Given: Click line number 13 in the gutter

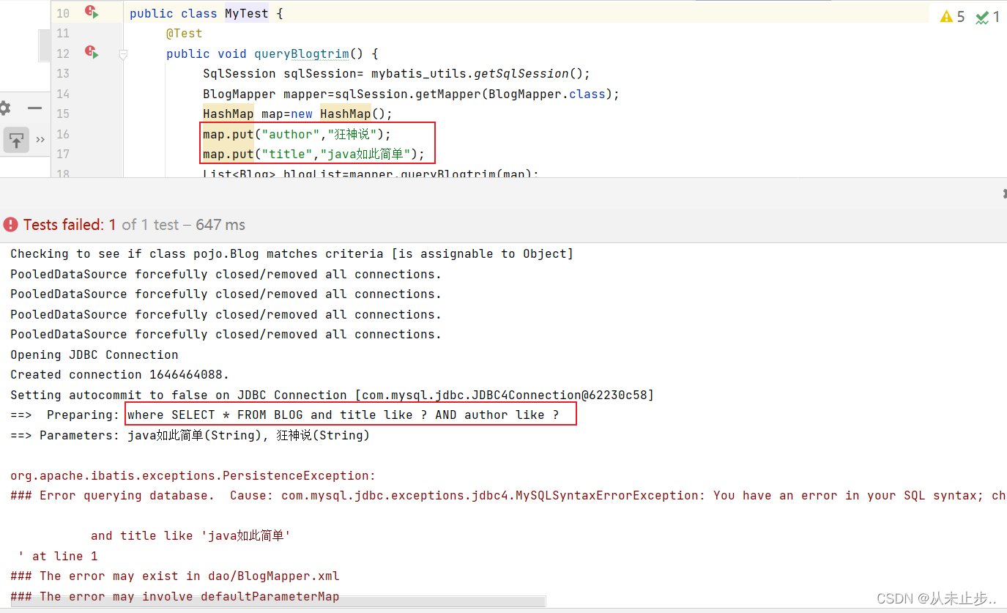Looking at the screenshot, I should [63, 73].
